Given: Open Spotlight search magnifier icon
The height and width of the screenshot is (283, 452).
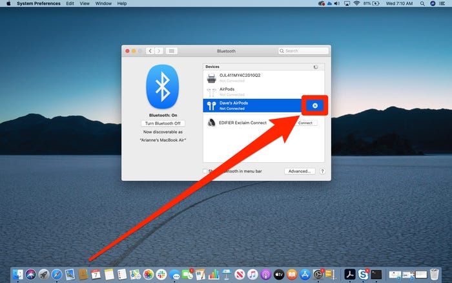Looking at the screenshot, I should 422,3.
